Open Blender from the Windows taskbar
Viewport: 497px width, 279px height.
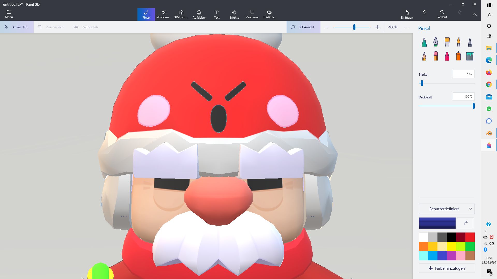pyautogui.click(x=489, y=133)
